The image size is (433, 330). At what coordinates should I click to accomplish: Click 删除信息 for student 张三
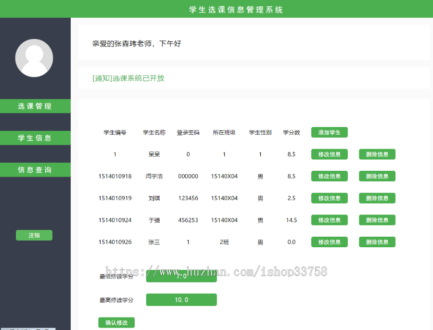(377, 242)
